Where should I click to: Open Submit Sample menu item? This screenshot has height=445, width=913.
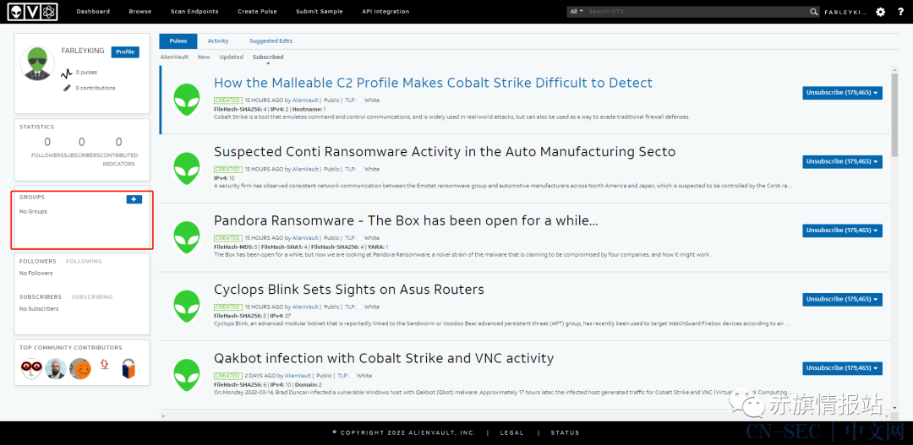pos(319,12)
